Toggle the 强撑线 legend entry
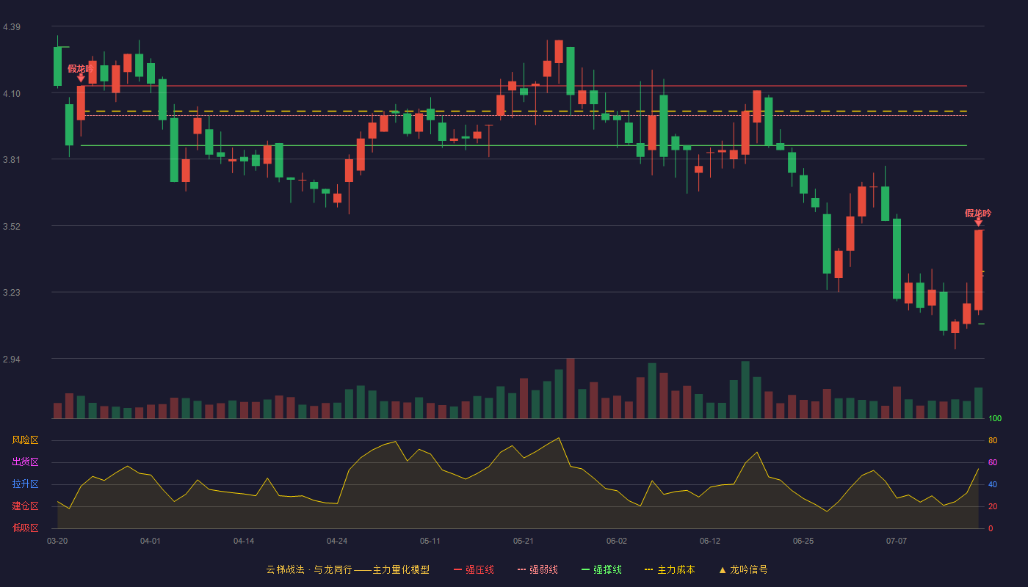1028x587 pixels. pos(601,569)
